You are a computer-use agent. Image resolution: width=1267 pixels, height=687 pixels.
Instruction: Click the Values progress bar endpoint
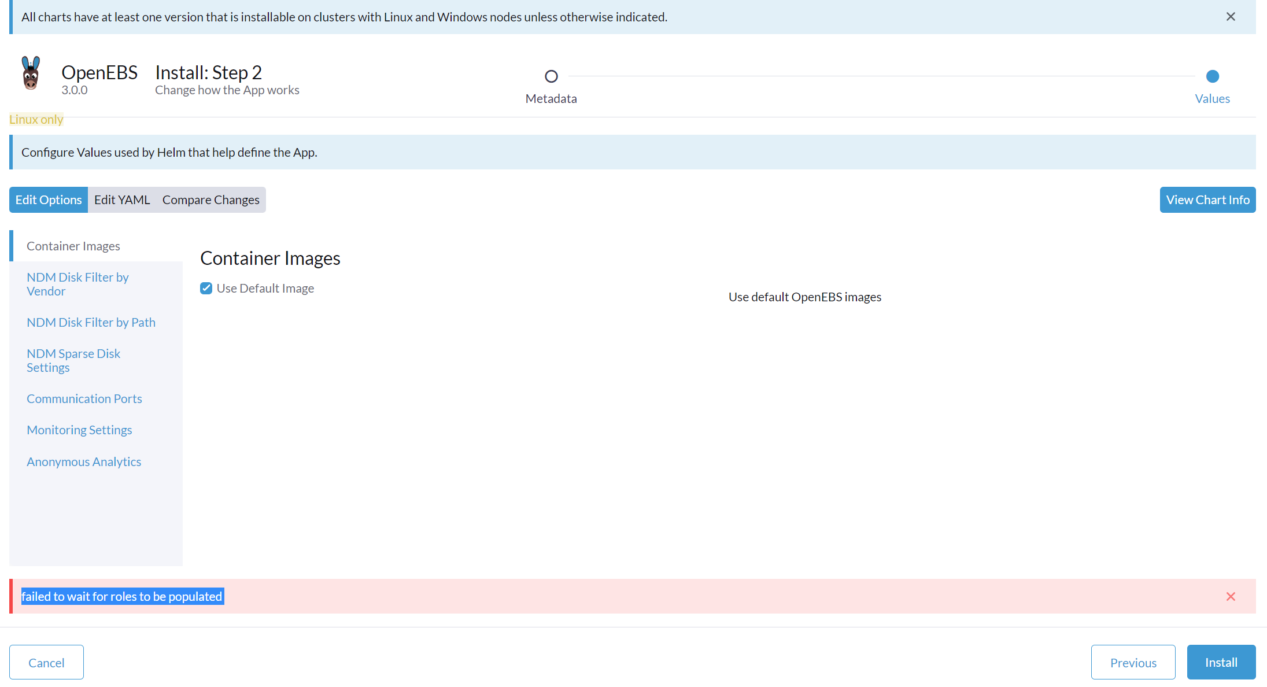1213,76
